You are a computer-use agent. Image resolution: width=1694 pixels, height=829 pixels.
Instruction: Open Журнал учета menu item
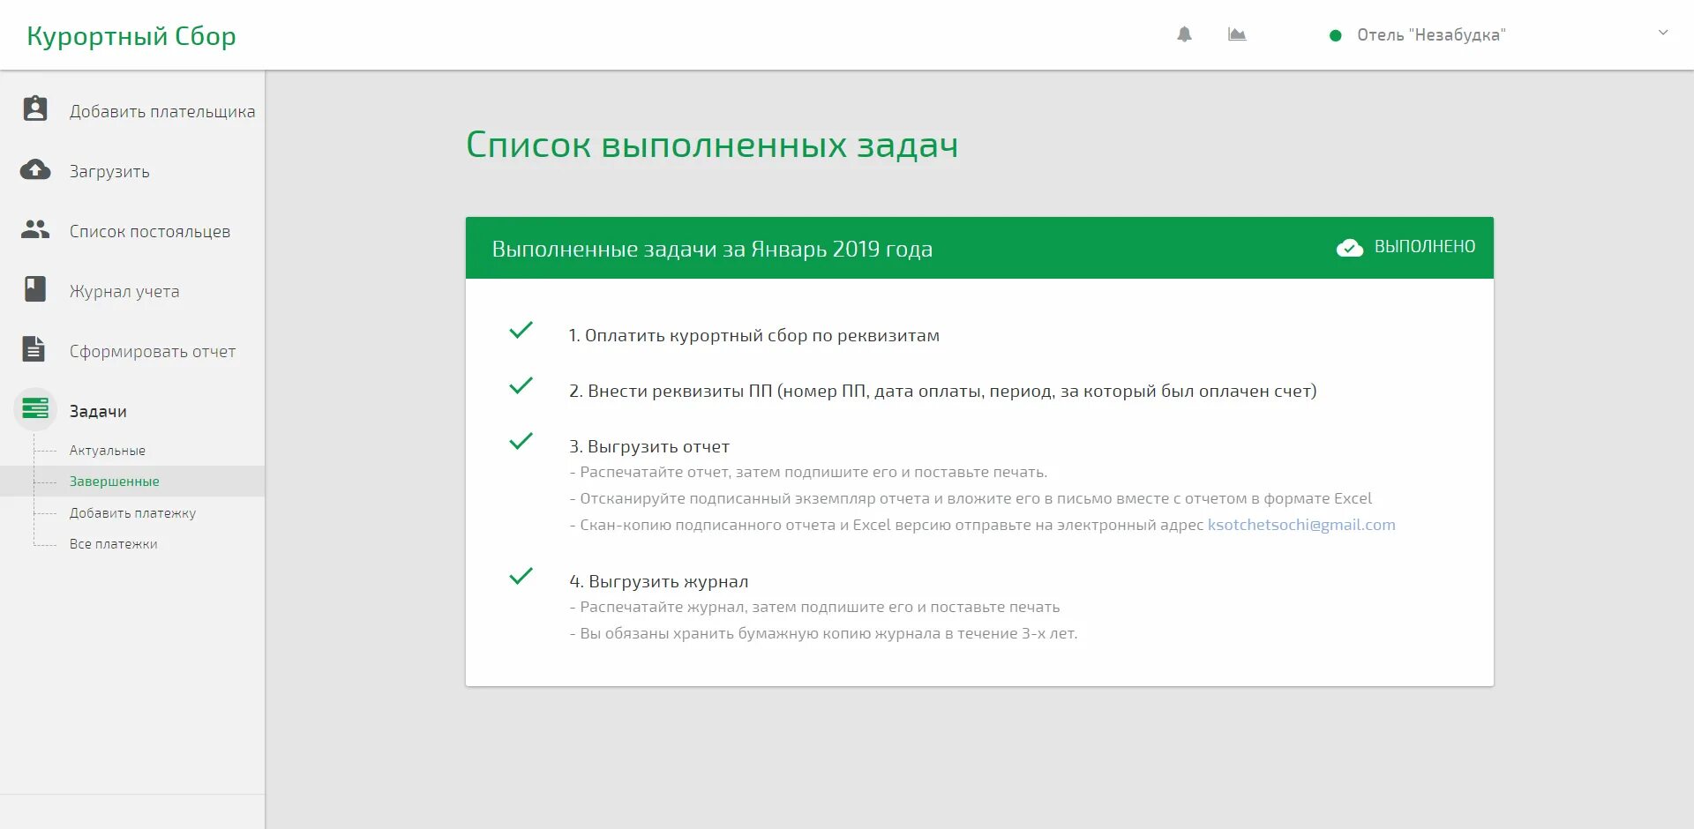click(x=124, y=291)
